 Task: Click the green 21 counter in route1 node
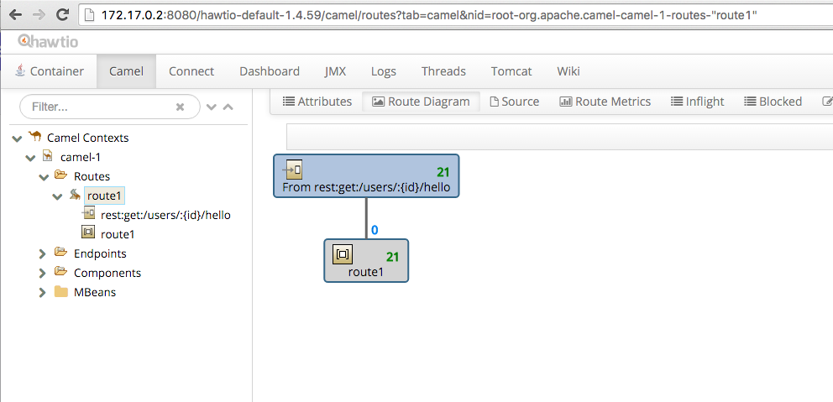[393, 257]
